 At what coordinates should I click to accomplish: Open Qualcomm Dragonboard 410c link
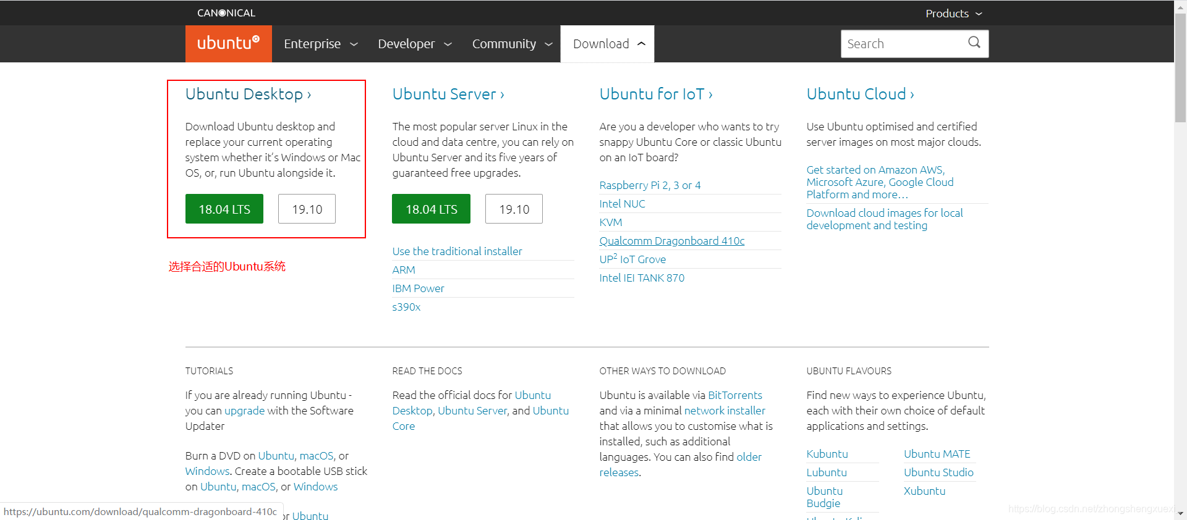[x=672, y=241]
